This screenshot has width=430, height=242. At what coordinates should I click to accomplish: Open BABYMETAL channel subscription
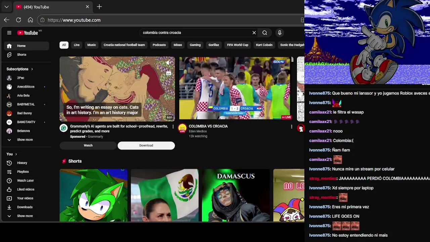point(26,104)
